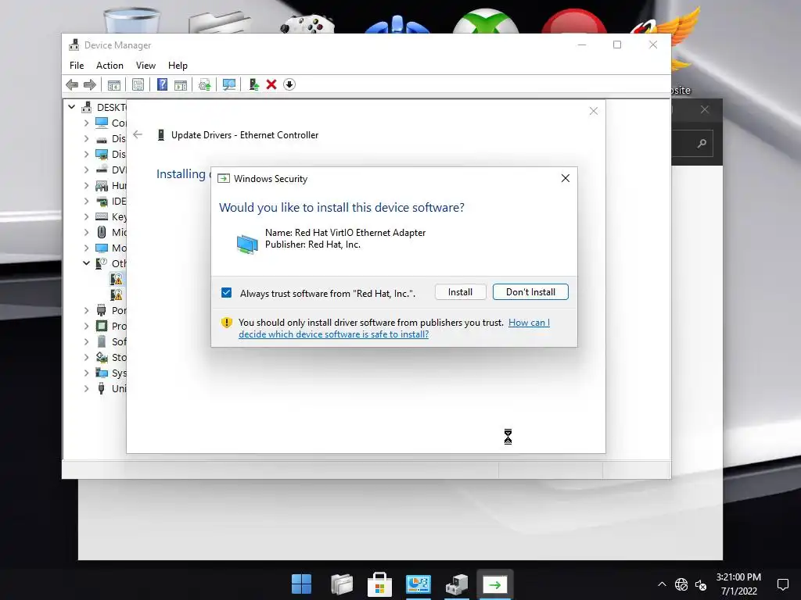Click the search magnifier in background window
801x600 pixels.
pos(702,144)
